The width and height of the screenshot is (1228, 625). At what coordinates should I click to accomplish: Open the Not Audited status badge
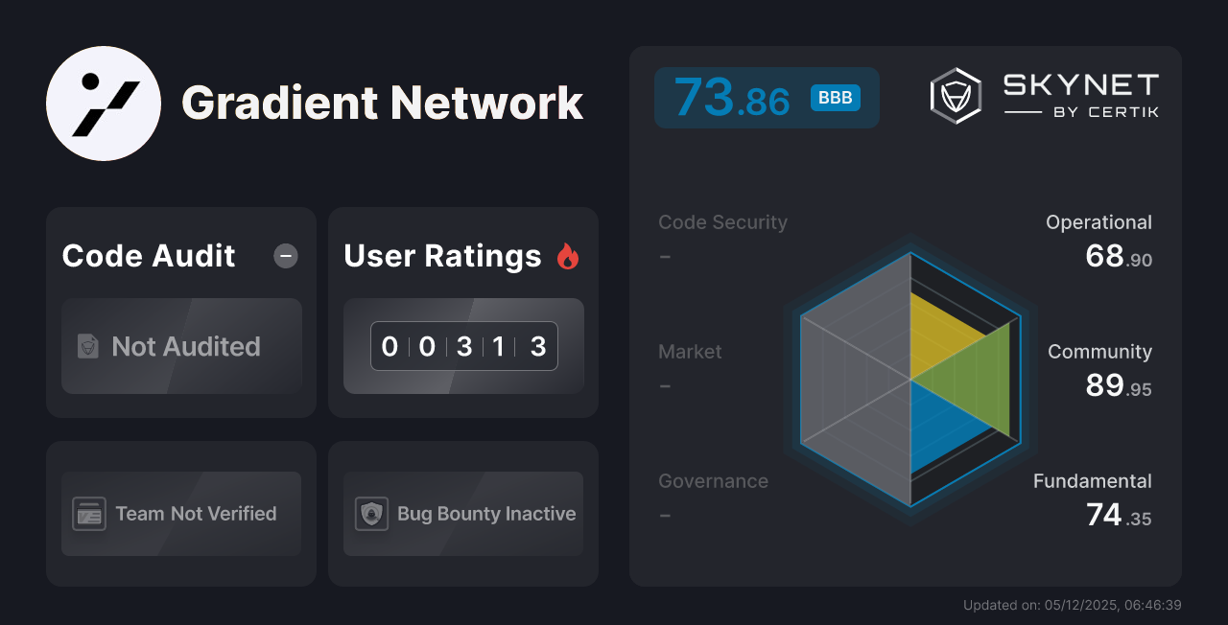tap(181, 347)
